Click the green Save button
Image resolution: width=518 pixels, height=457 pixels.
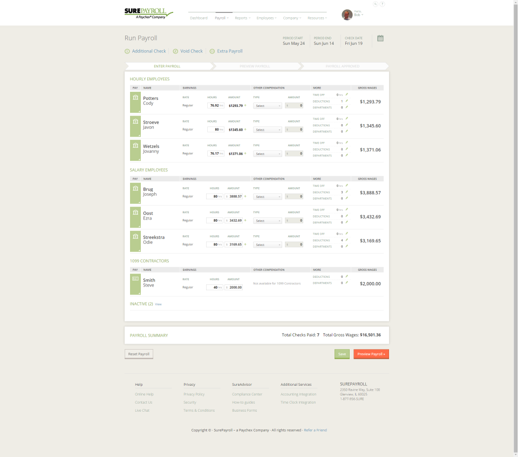tap(342, 354)
